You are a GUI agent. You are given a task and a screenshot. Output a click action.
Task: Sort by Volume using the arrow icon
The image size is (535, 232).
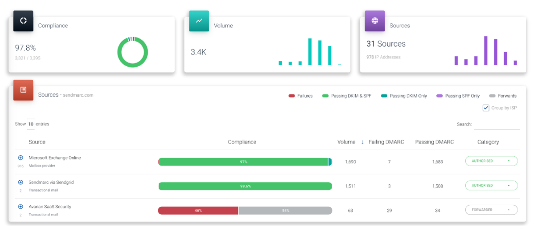tap(362, 142)
